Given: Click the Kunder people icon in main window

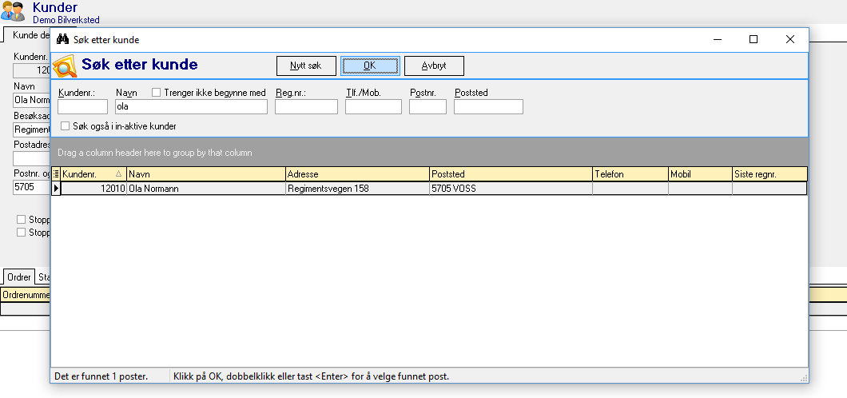Looking at the screenshot, I should [x=13, y=12].
